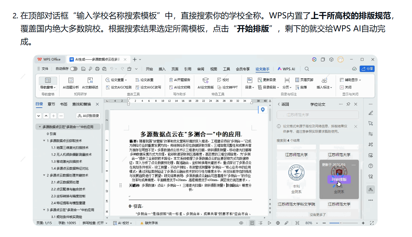
Task: Switch to 查找和替换 tab in navigation pane
Action: [82, 104]
